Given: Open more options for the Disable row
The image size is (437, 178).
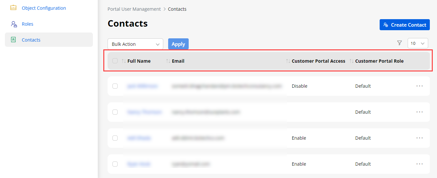Looking at the screenshot, I should tap(419, 86).
